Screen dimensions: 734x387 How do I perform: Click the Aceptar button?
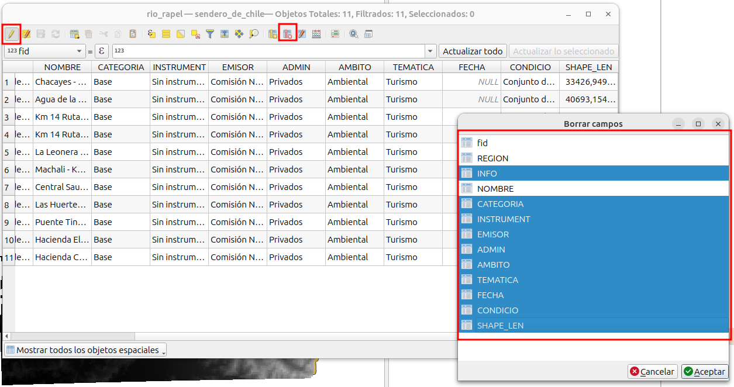coord(704,372)
